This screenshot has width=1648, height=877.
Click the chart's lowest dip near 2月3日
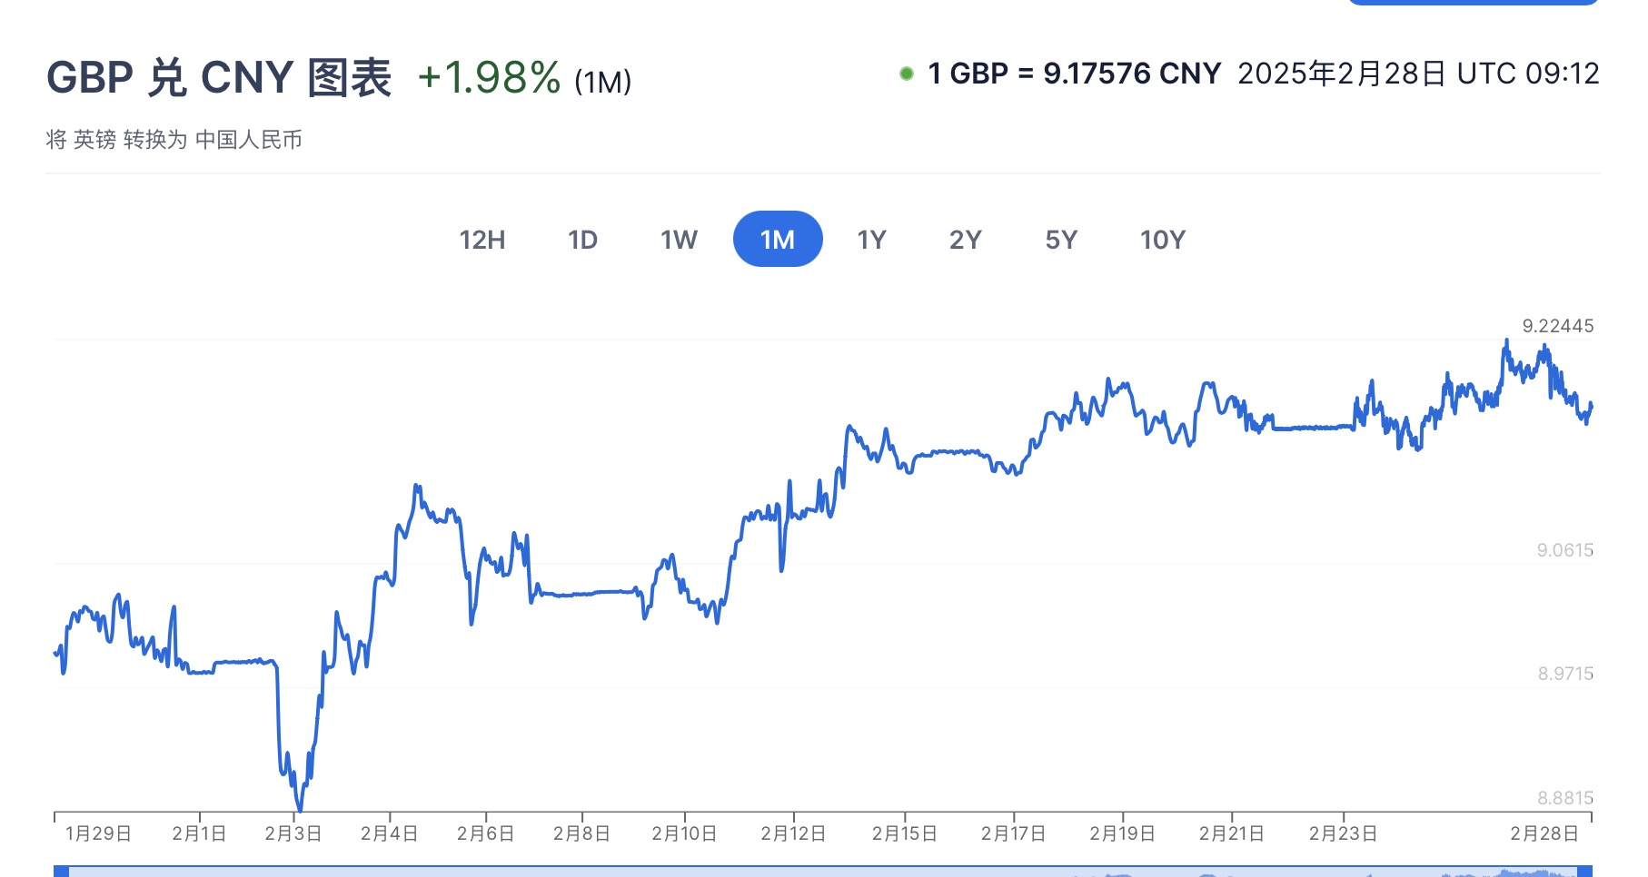[x=299, y=808]
